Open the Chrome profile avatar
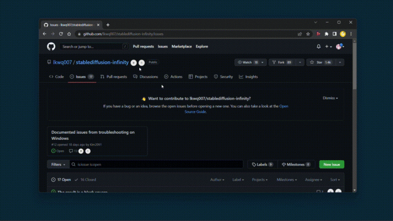This screenshot has width=393, height=221. (x=343, y=34)
